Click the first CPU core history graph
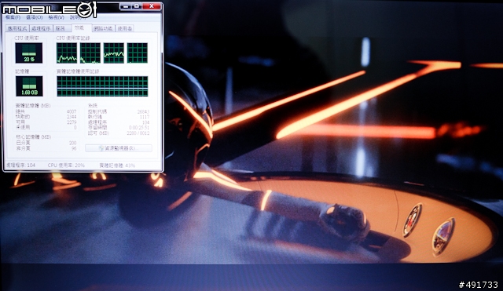Viewport: 503px width, 291px height. [67, 53]
